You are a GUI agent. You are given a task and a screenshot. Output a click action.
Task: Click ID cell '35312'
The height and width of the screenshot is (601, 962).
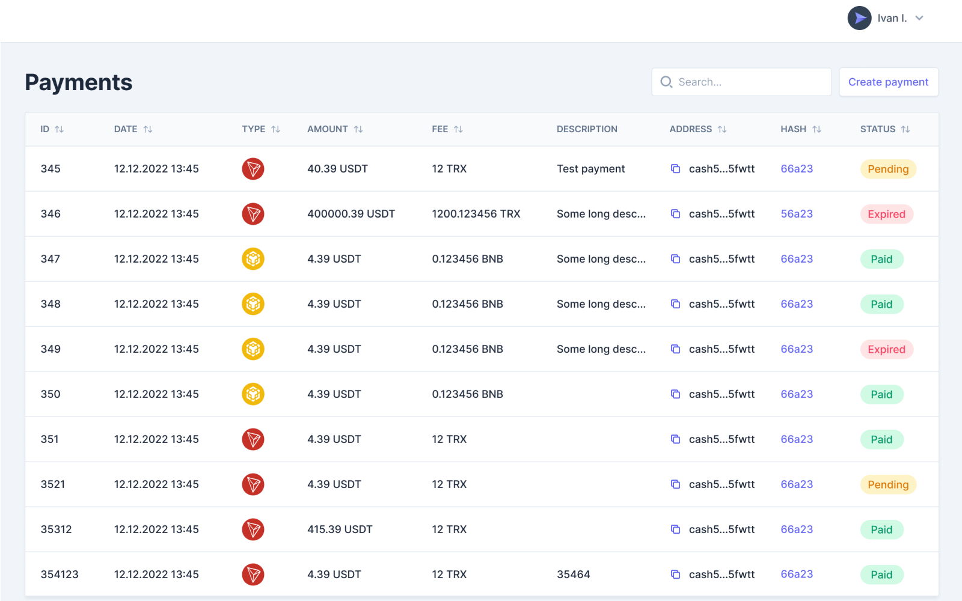pos(56,529)
